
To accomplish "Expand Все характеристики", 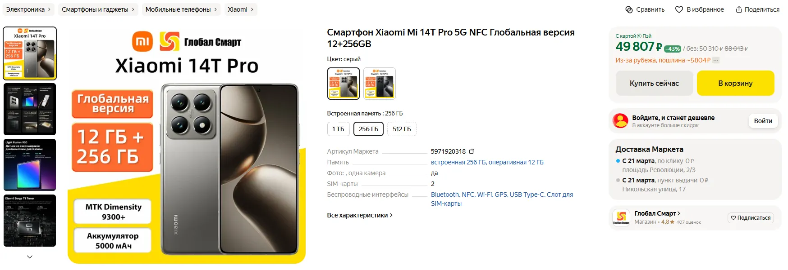I will [x=360, y=215].
